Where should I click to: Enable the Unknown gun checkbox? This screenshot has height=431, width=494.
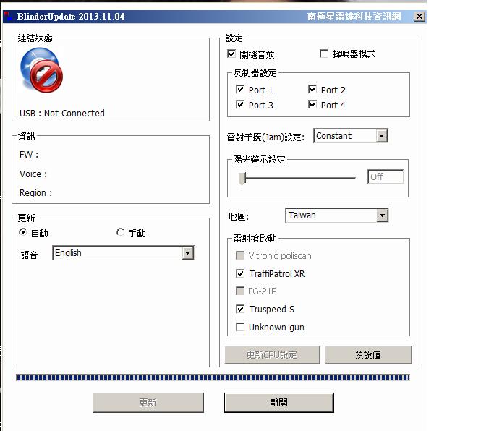coord(240,327)
